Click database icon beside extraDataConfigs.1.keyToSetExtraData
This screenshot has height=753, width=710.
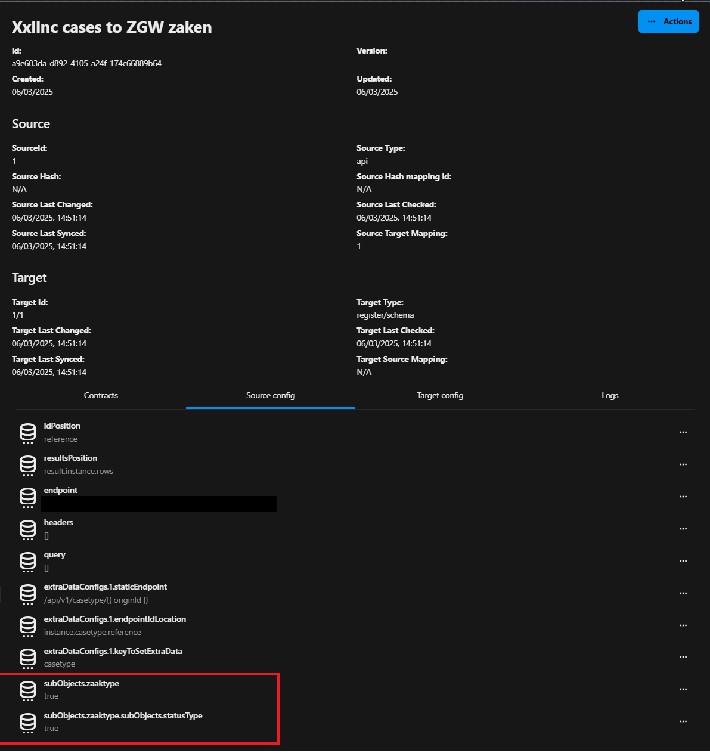click(x=28, y=658)
